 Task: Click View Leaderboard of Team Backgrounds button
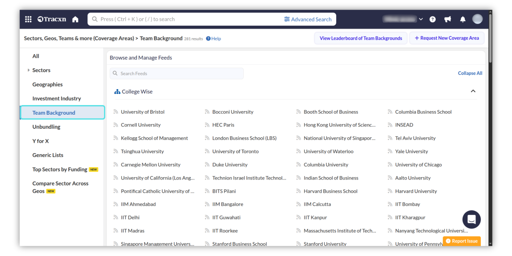(x=361, y=38)
